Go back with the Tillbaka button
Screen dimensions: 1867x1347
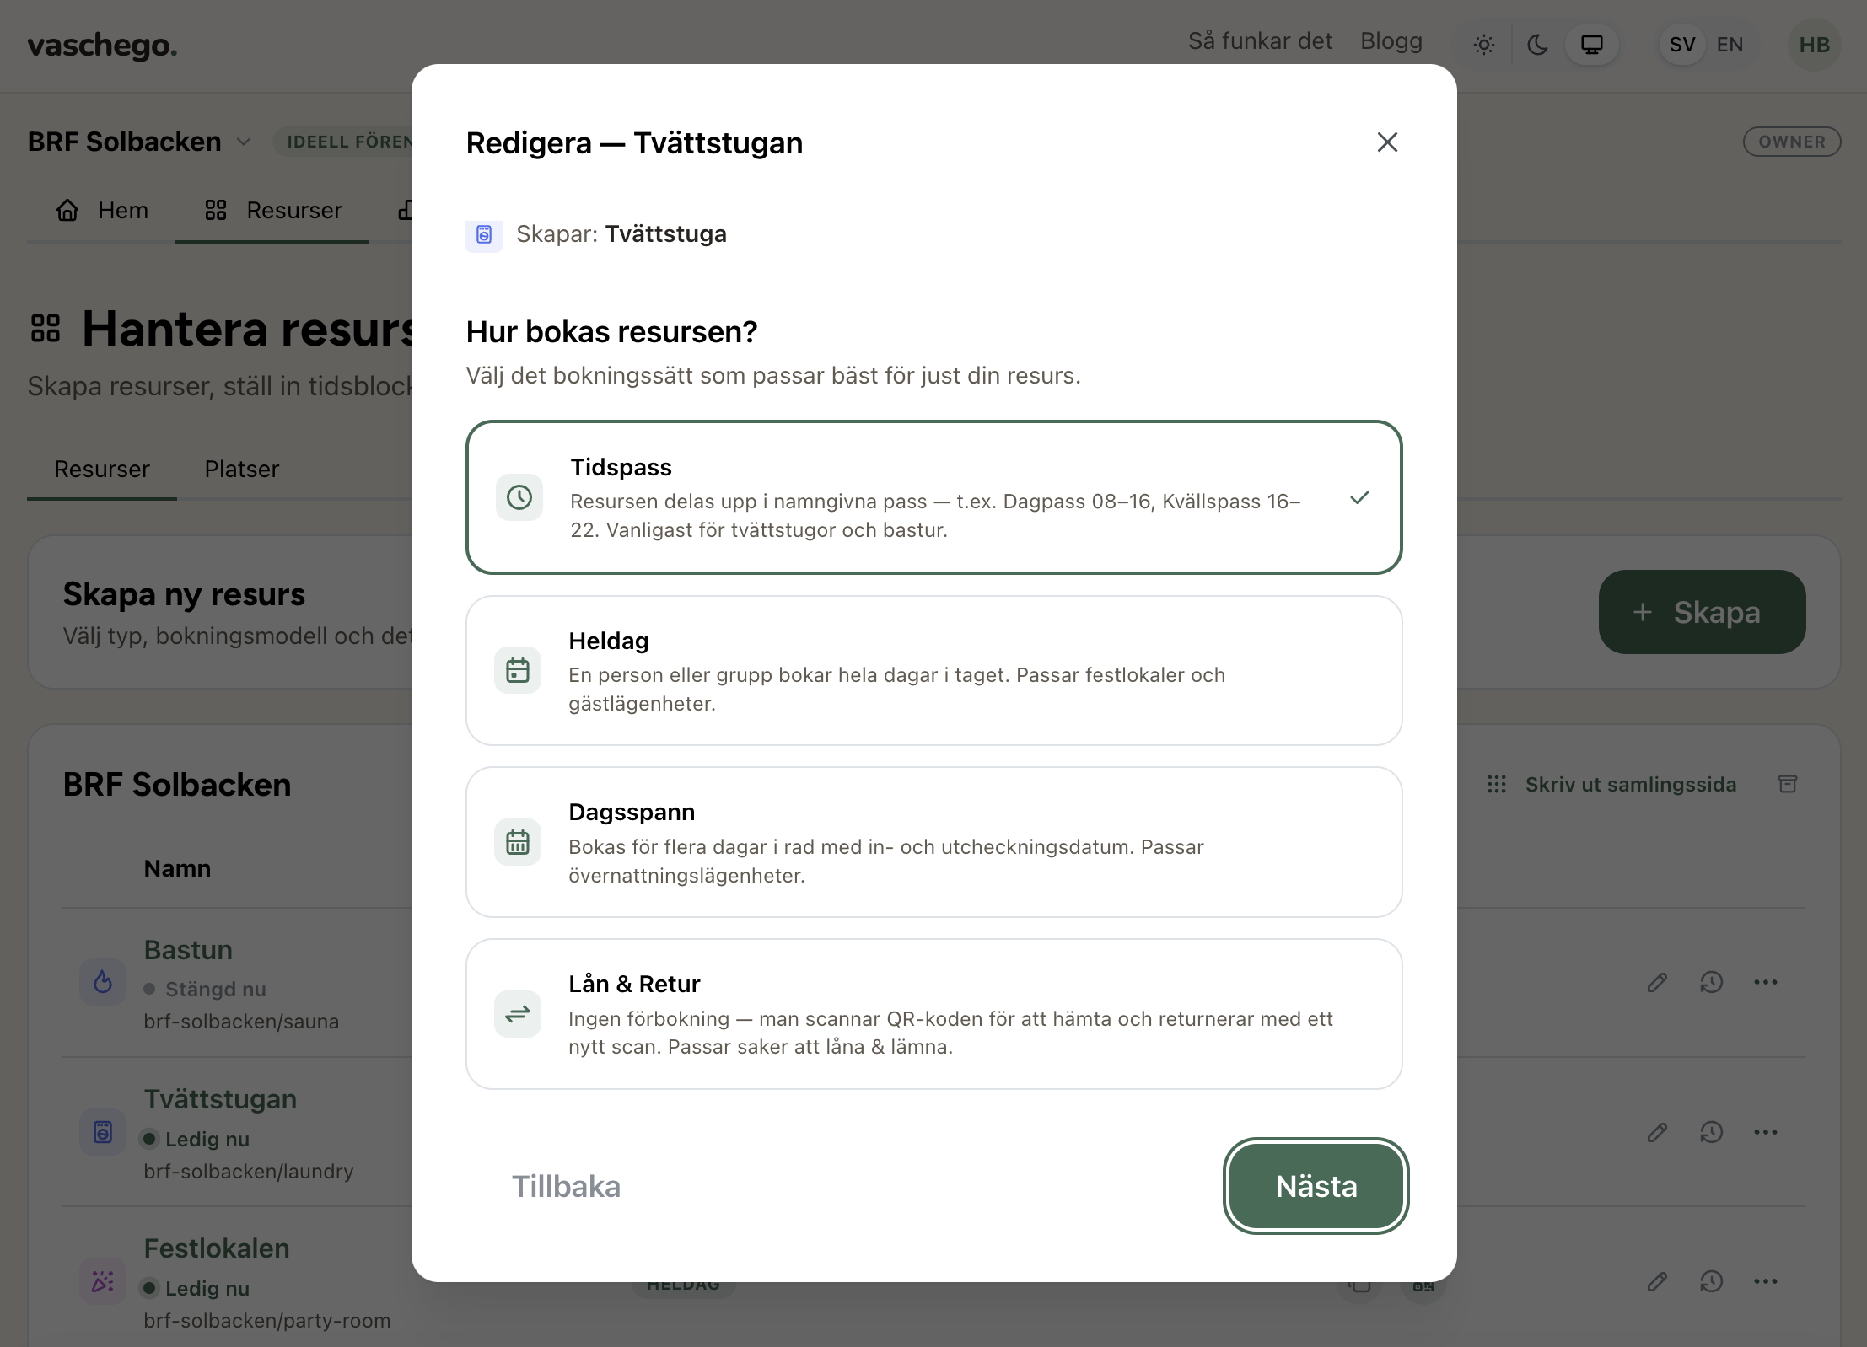[x=566, y=1186]
